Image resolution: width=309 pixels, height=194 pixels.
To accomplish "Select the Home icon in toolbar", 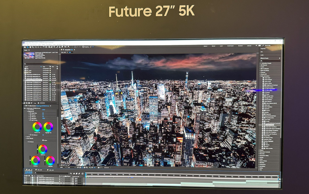I will [25, 47].
